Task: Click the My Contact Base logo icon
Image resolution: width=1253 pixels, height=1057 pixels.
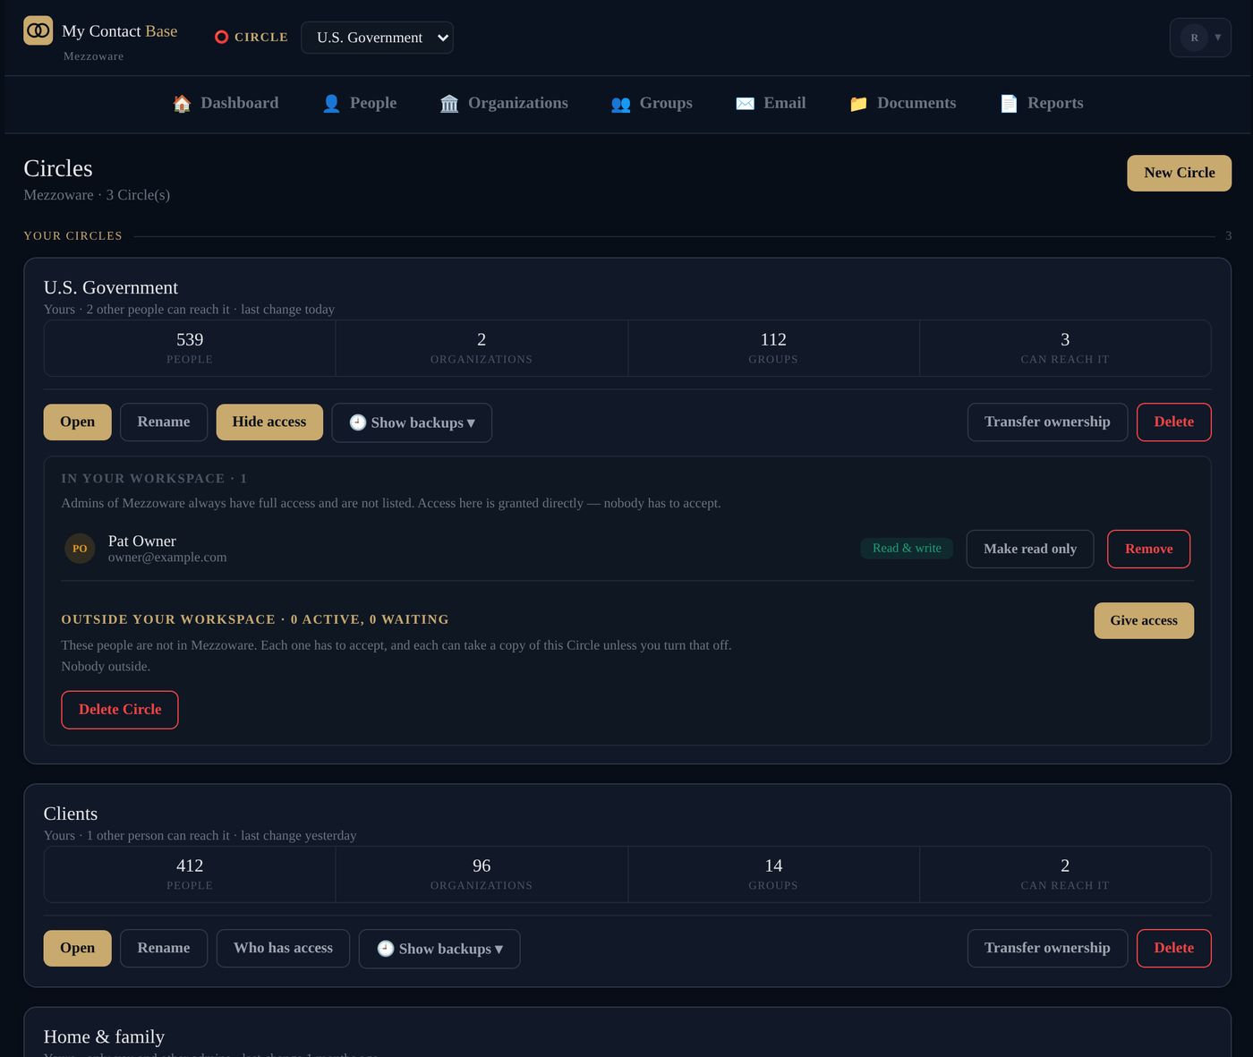Action: (x=38, y=30)
